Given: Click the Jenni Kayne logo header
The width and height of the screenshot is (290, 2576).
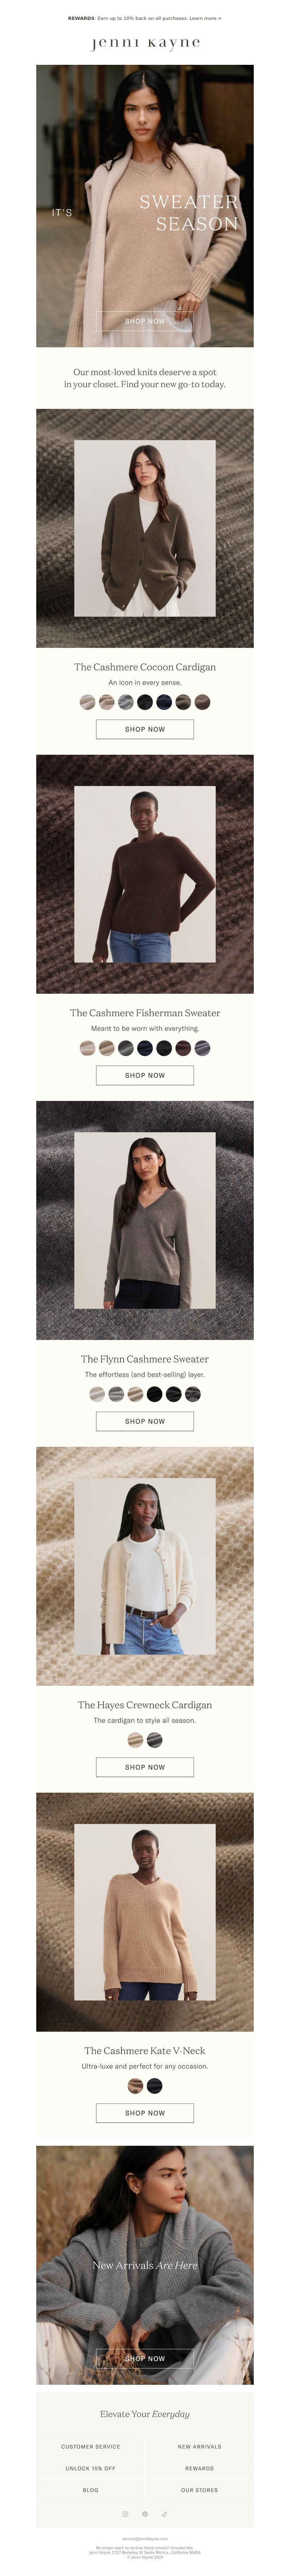Looking at the screenshot, I should [145, 43].
